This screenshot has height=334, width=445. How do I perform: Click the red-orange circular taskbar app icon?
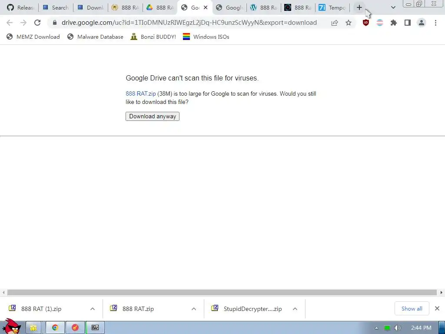[75, 328]
